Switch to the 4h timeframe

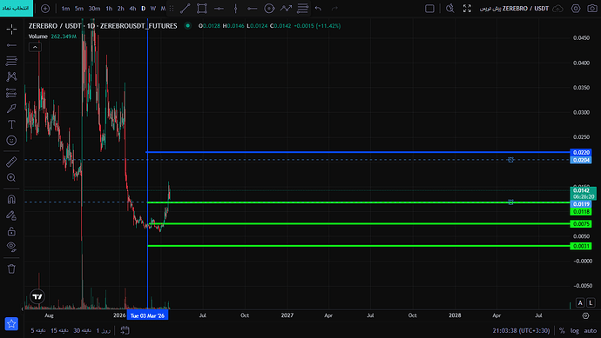click(x=132, y=9)
